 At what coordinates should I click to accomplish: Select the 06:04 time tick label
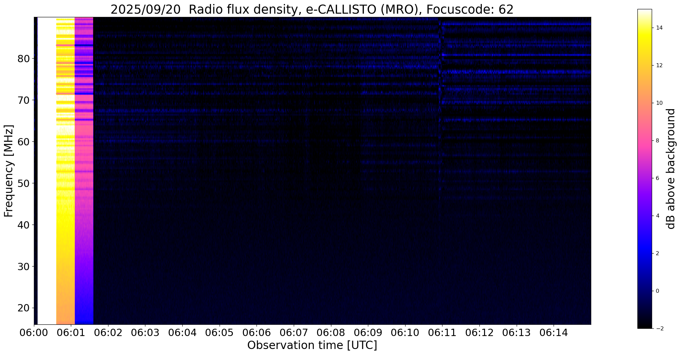tap(182, 333)
